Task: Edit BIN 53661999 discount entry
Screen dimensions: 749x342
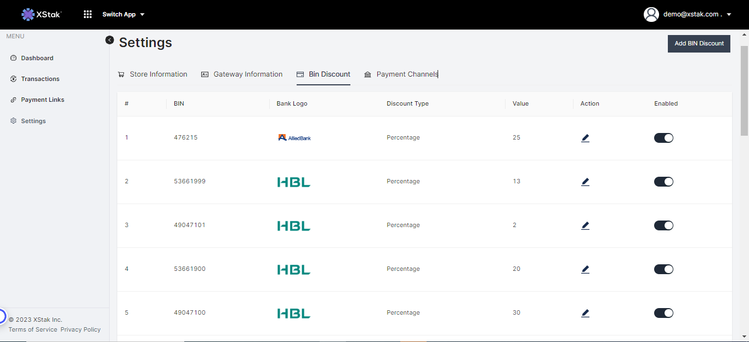Action: tap(585, 182)
